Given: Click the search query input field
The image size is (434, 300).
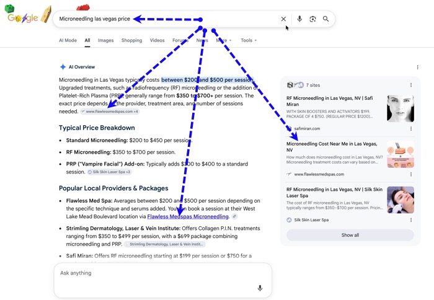Looking at the screenshot, I should click(x=166, y=19).
